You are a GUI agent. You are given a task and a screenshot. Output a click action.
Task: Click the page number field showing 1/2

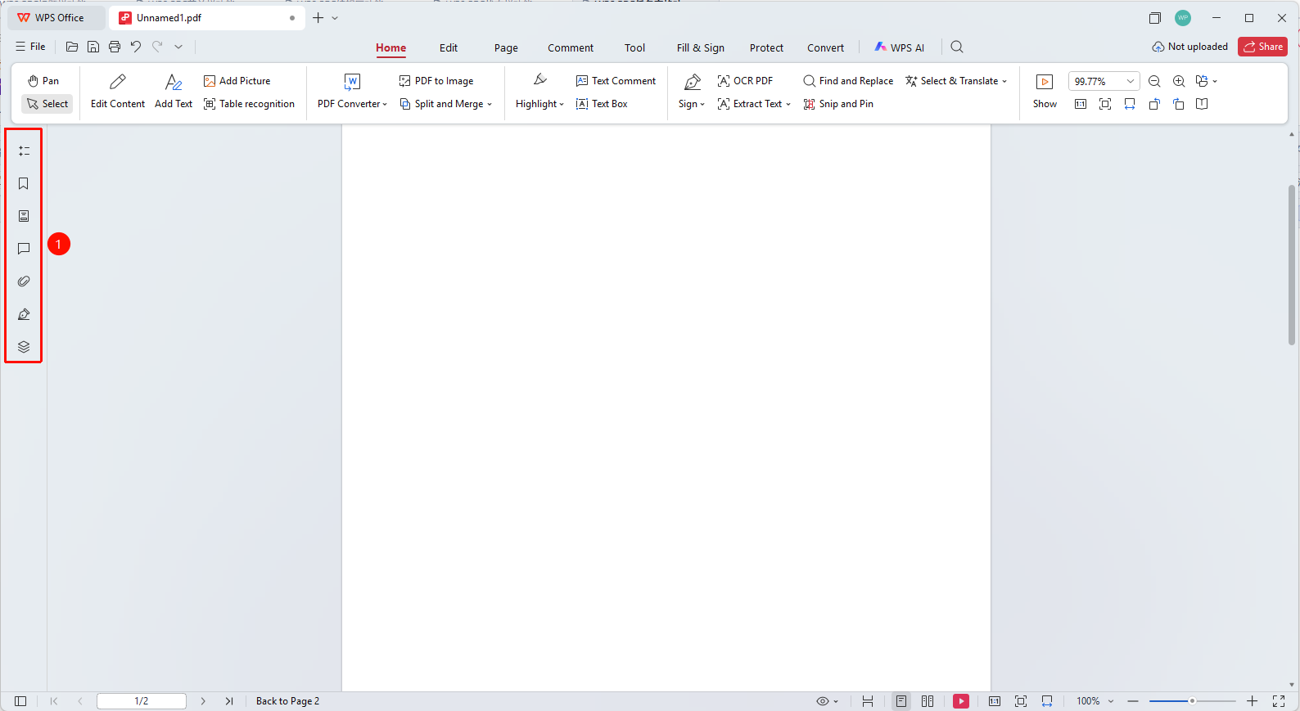click(142, 701)
